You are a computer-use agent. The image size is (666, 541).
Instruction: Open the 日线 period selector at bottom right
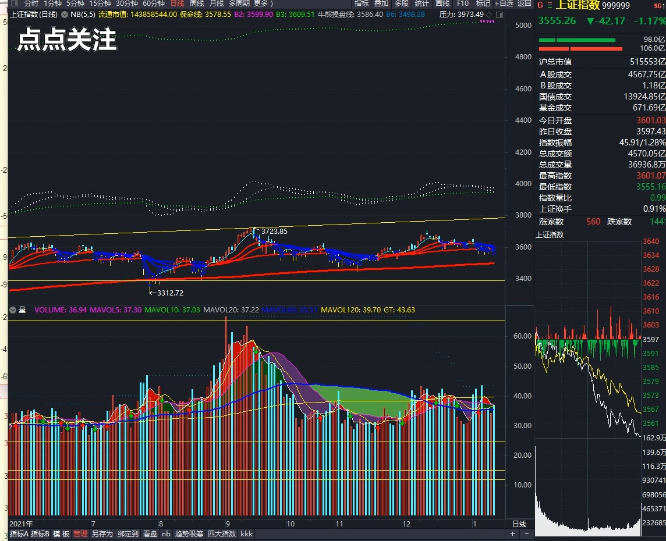(519, 524)
